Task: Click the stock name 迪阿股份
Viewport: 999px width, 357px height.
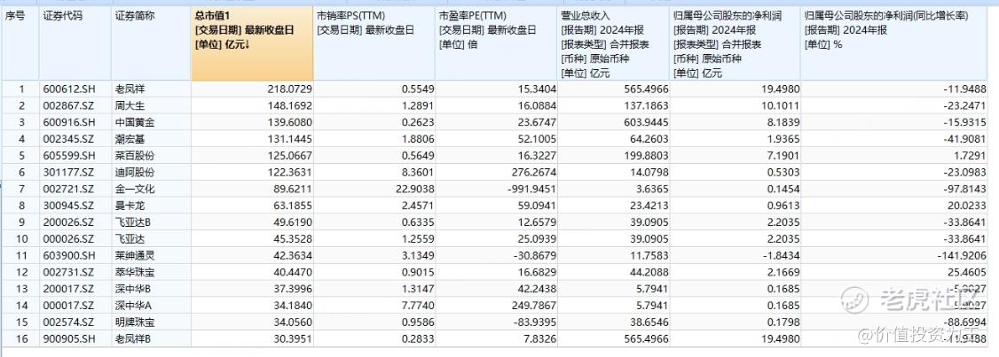Action: (x=135, y=173)
